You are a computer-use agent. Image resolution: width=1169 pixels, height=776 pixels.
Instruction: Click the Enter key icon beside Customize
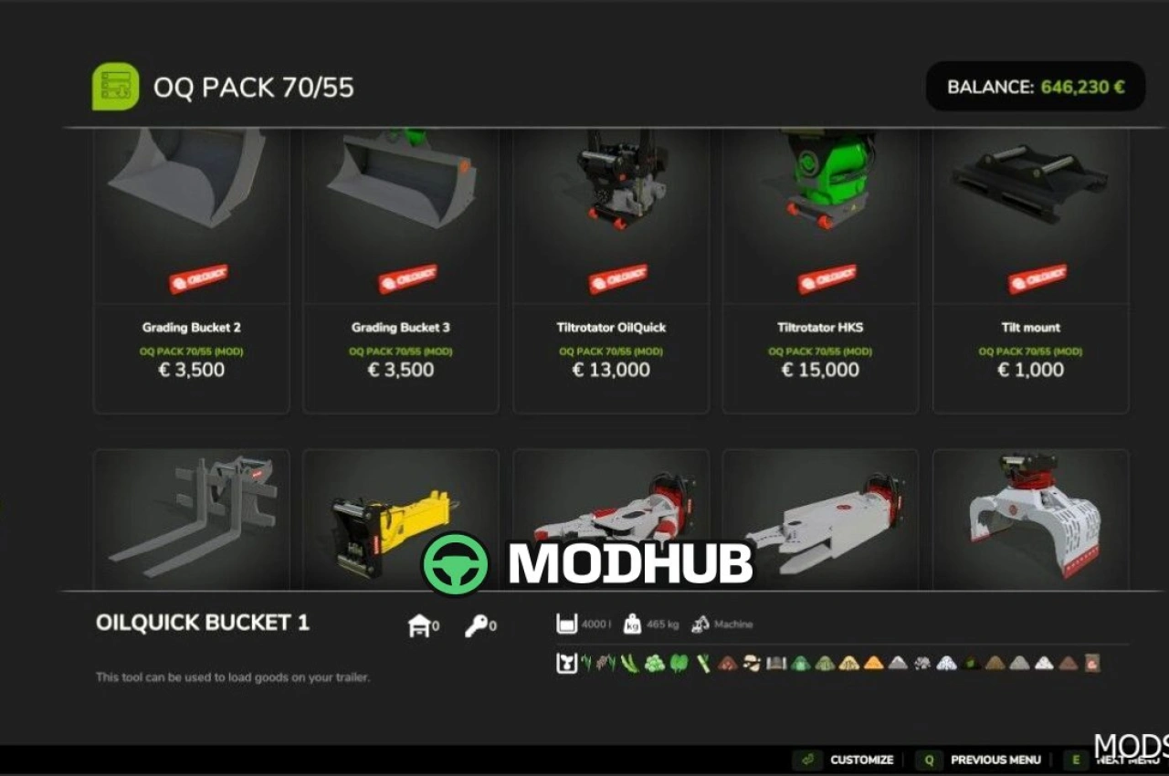tap(808, 760)
